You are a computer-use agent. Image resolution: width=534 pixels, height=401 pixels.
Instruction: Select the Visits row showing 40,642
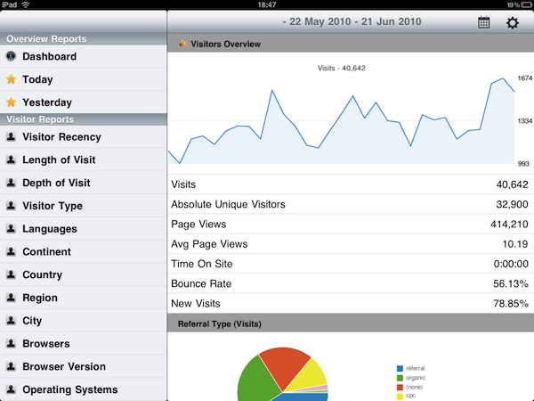point(351,184)
